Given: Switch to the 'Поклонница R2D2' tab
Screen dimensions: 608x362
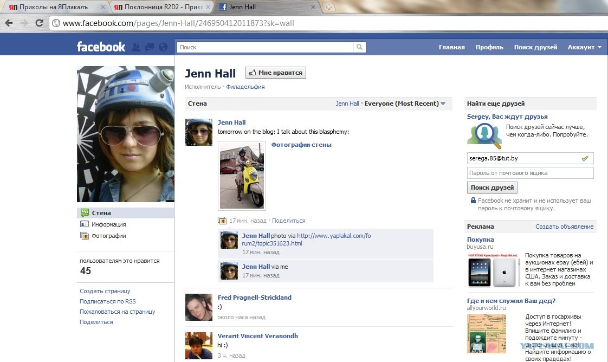Looking at the screenshot, I should pyautogui.click(x=161, y=7).
